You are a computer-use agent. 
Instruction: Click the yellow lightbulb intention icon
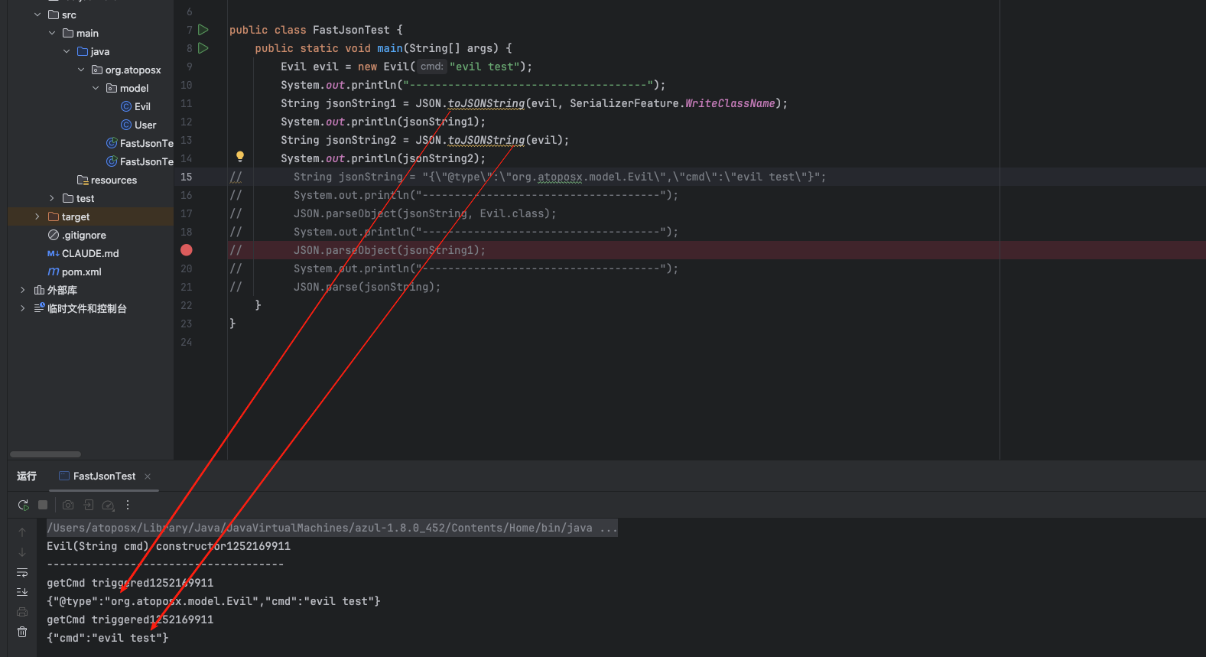240,157
